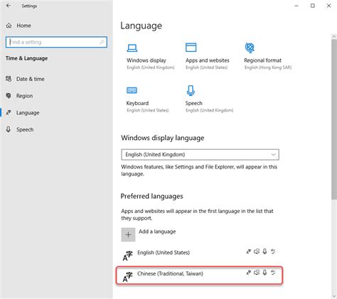Open the Apps and websites window icon

(x=191, y=48)
